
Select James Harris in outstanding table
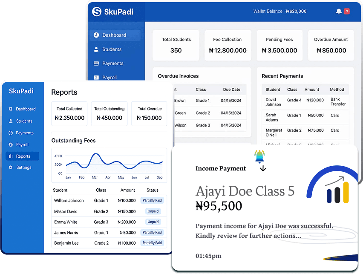66,233
